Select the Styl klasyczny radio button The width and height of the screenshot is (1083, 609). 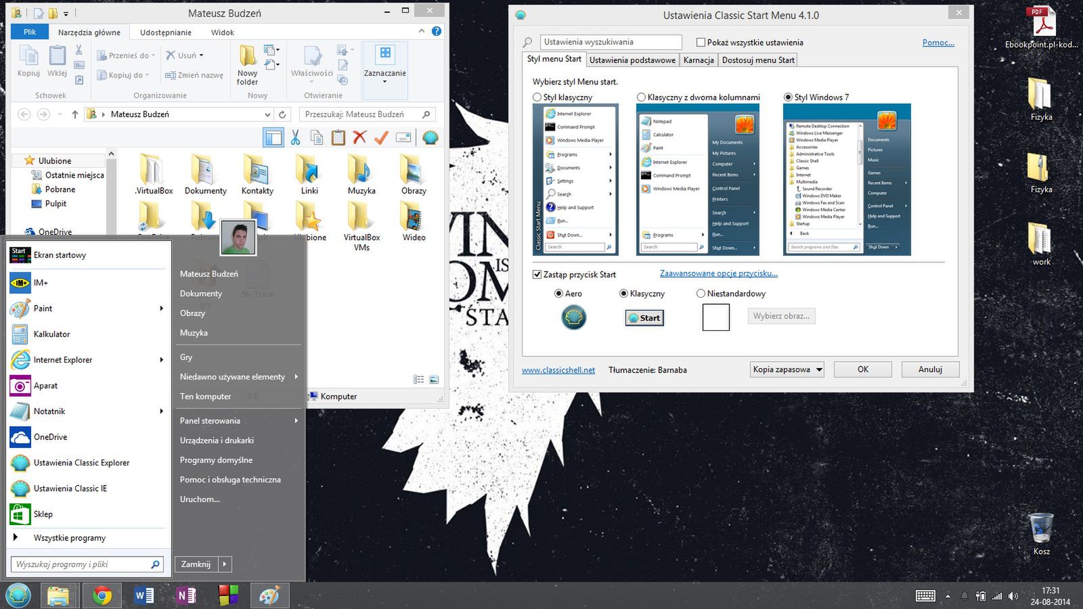point(537,97)
